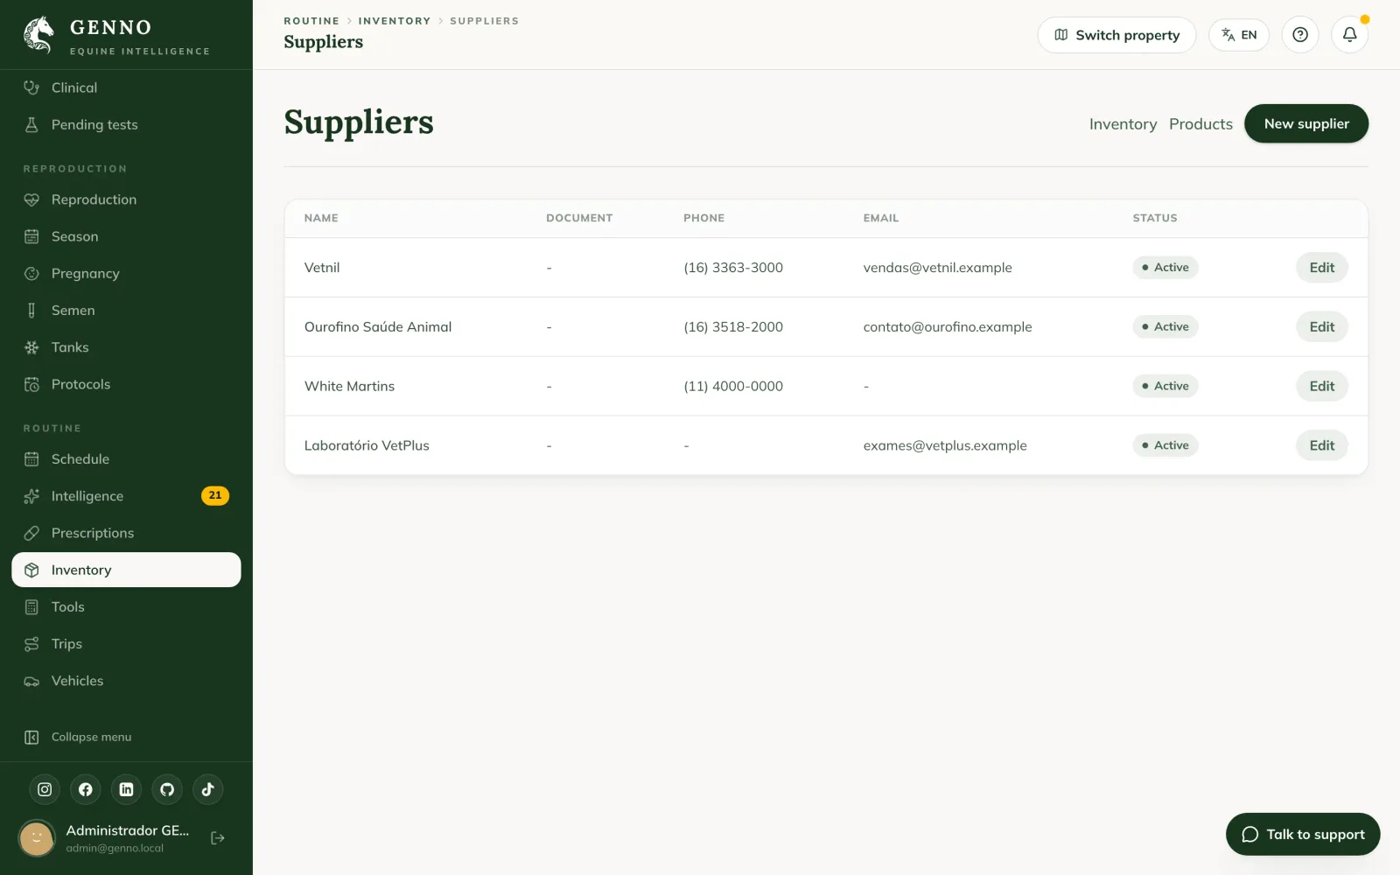Viewport: 1400px width, 875px height.
Task: Open LinkedIn social link
Action: (x=126, y=789)
